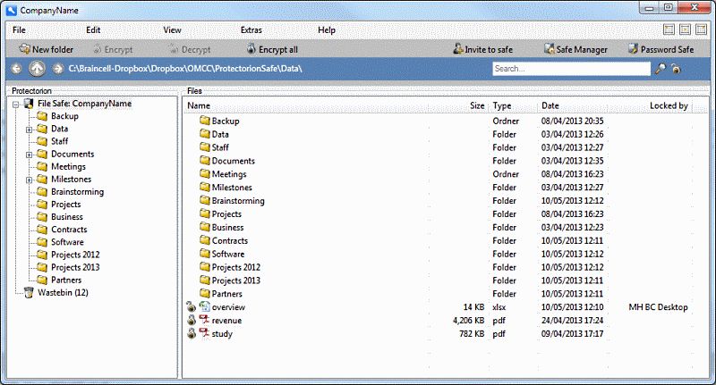The width and height of the screenshot is (716, 385).
Task: Select Projects 2012 in the folder tree
Action: point(75,255)
